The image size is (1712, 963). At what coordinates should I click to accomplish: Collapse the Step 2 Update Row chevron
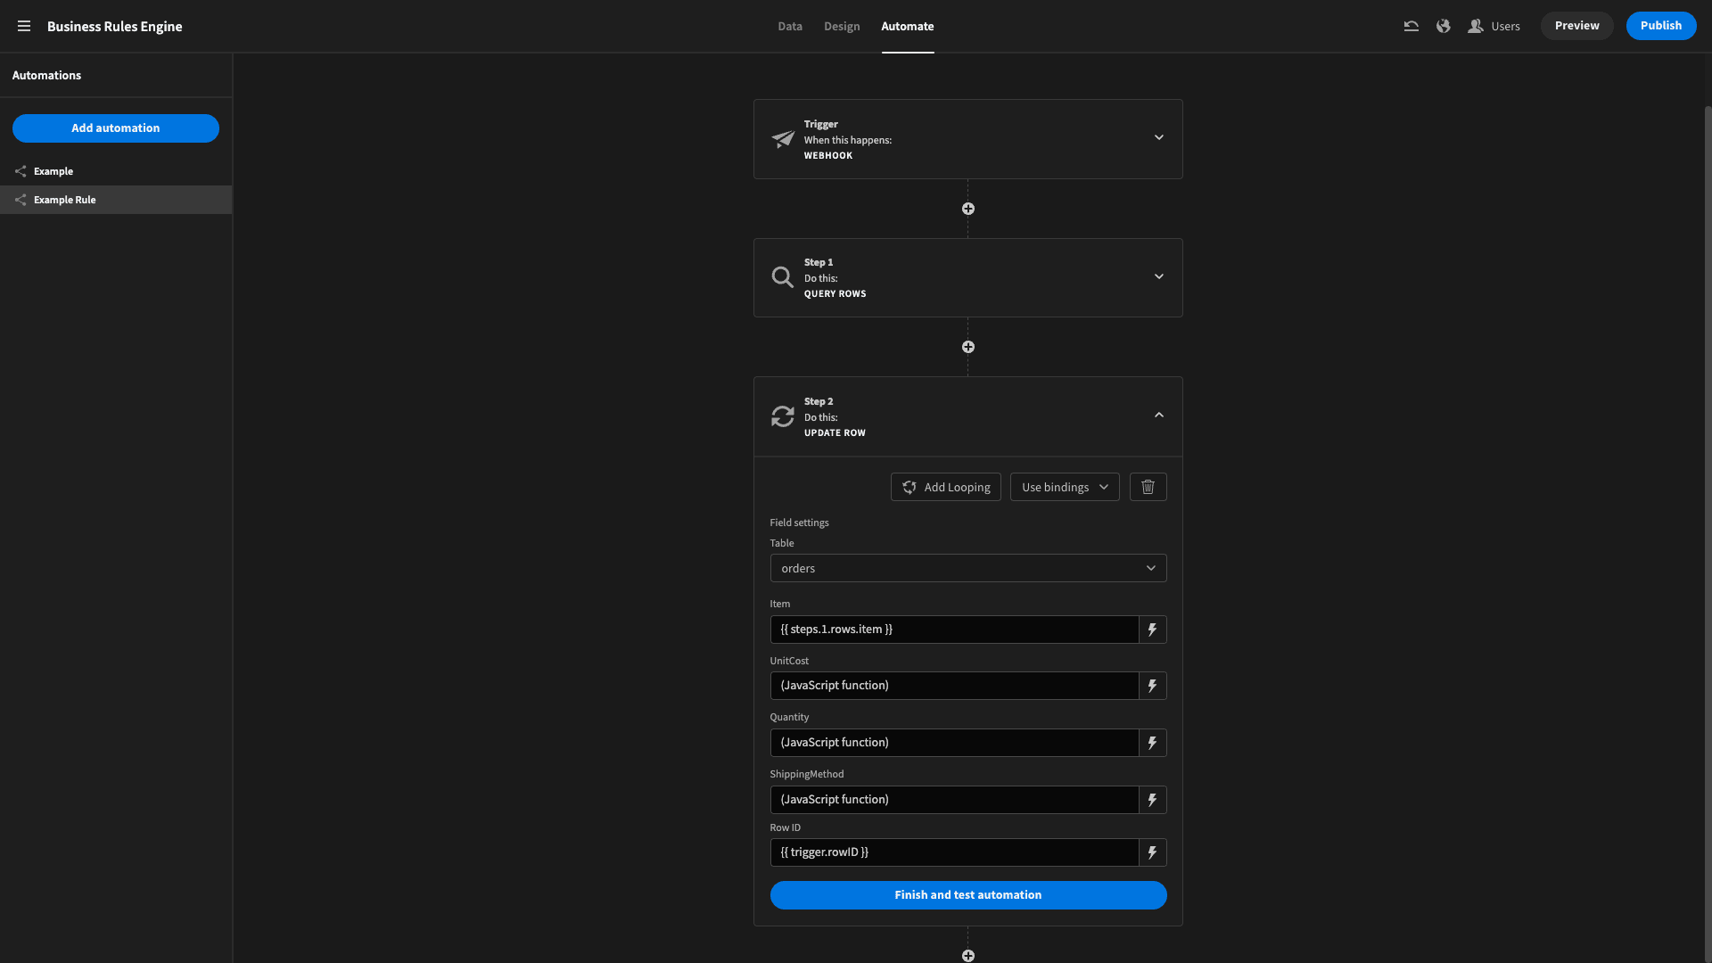pos(1159,415)
